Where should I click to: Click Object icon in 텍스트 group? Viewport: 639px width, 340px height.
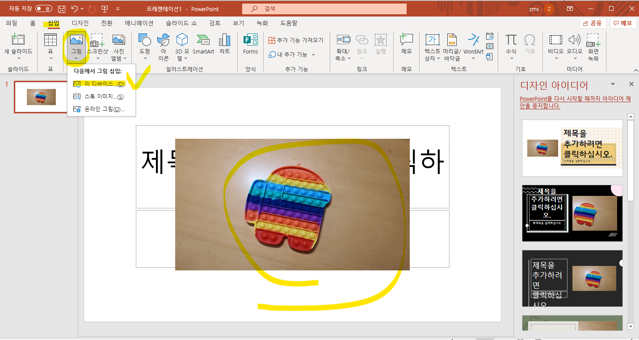click(x=490, y=57)
